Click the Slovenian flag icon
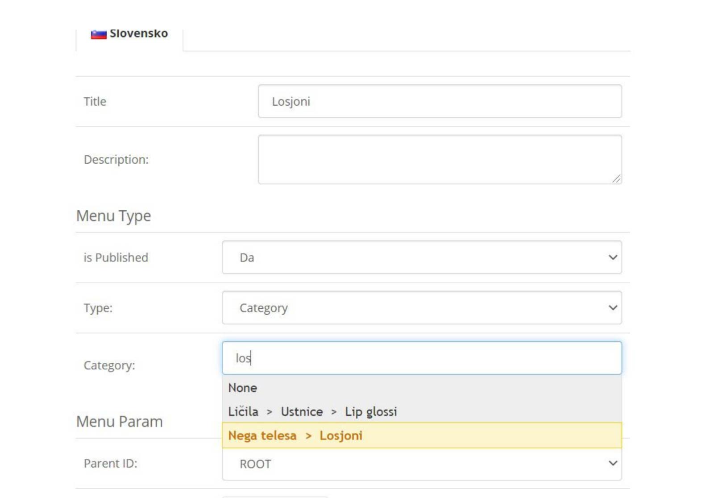The width and height of the screenshot is (714, 498). tap(99, 34)
